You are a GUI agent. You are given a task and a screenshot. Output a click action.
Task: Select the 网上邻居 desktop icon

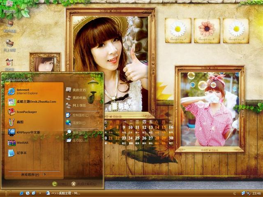[9, 45]
